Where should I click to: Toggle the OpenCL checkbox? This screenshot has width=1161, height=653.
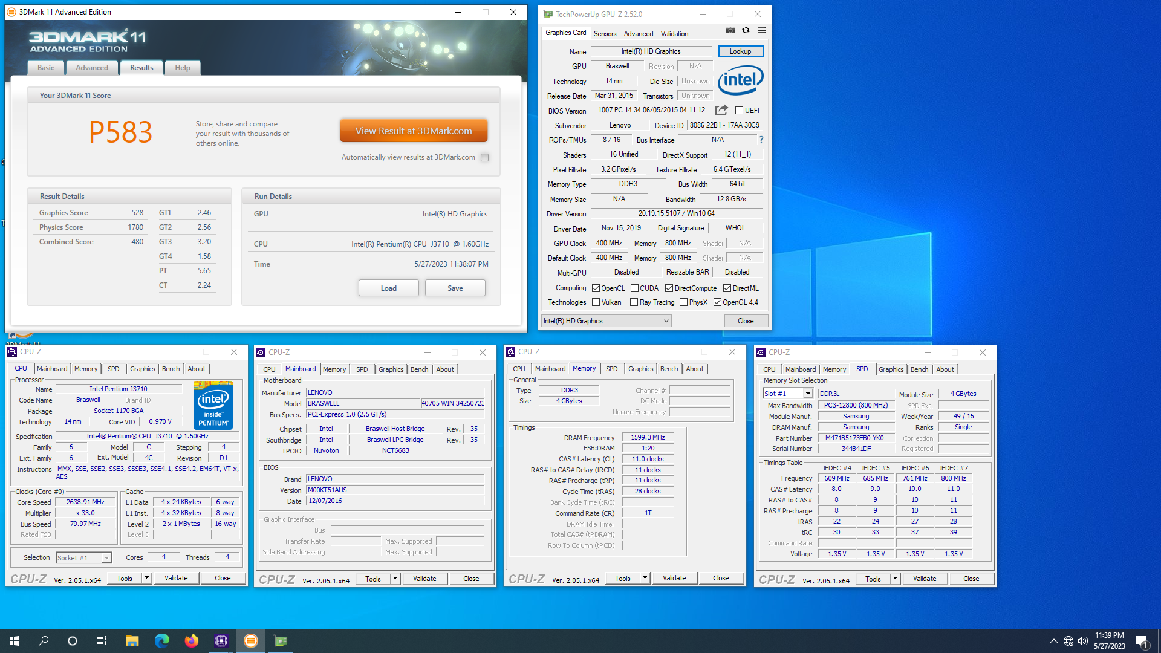tap(596, 288)
